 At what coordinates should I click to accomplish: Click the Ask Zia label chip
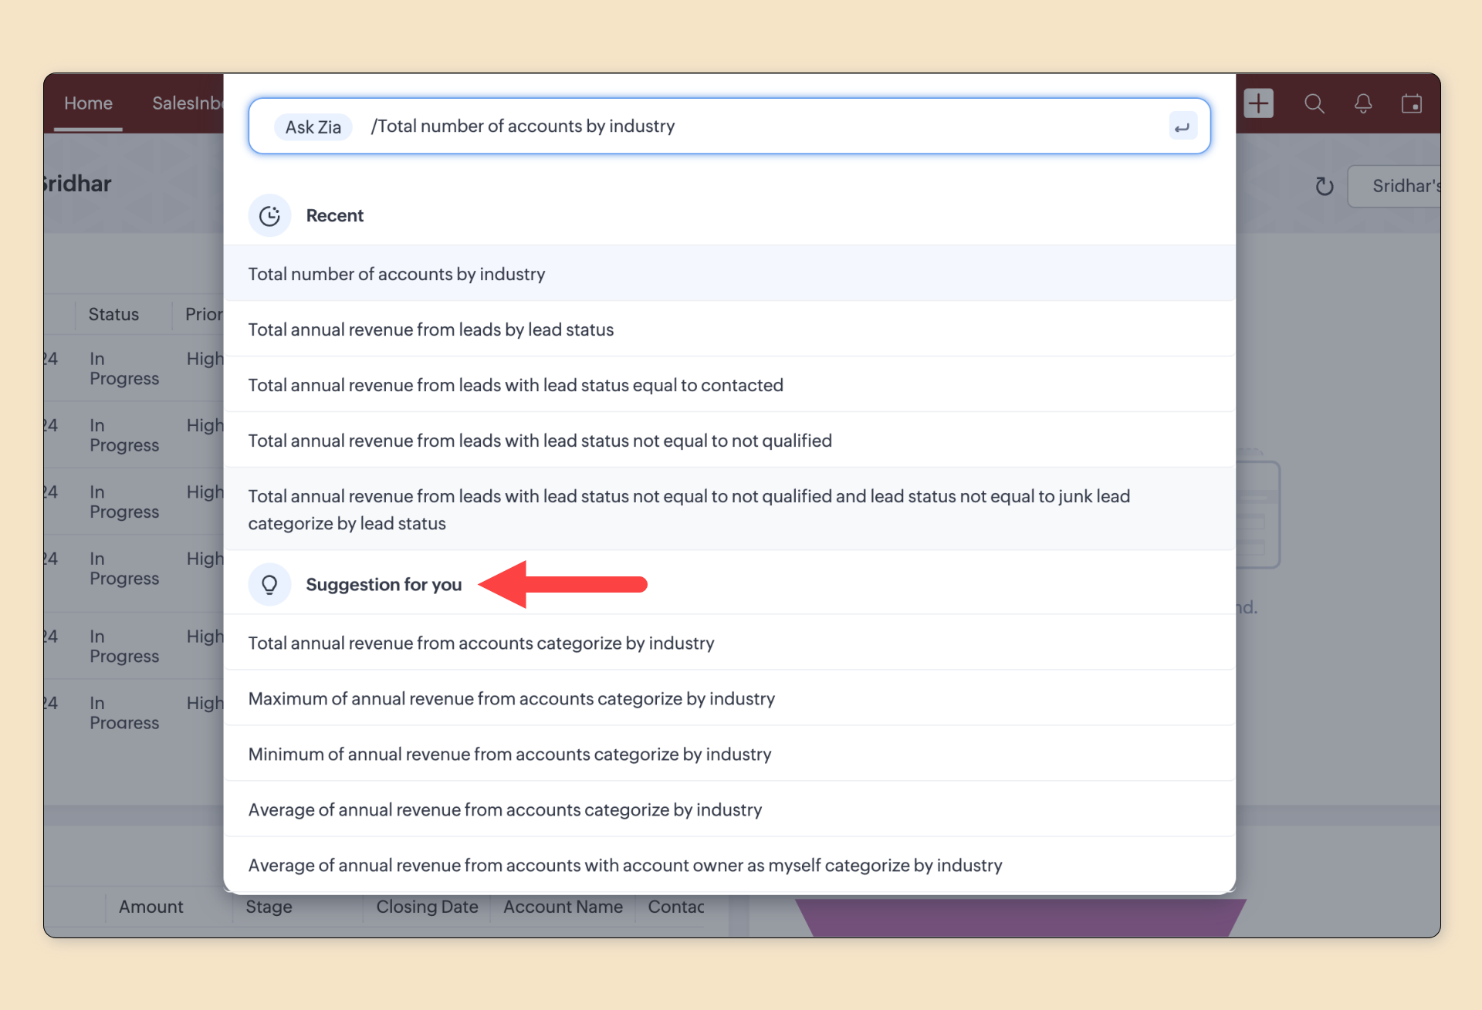313,127
